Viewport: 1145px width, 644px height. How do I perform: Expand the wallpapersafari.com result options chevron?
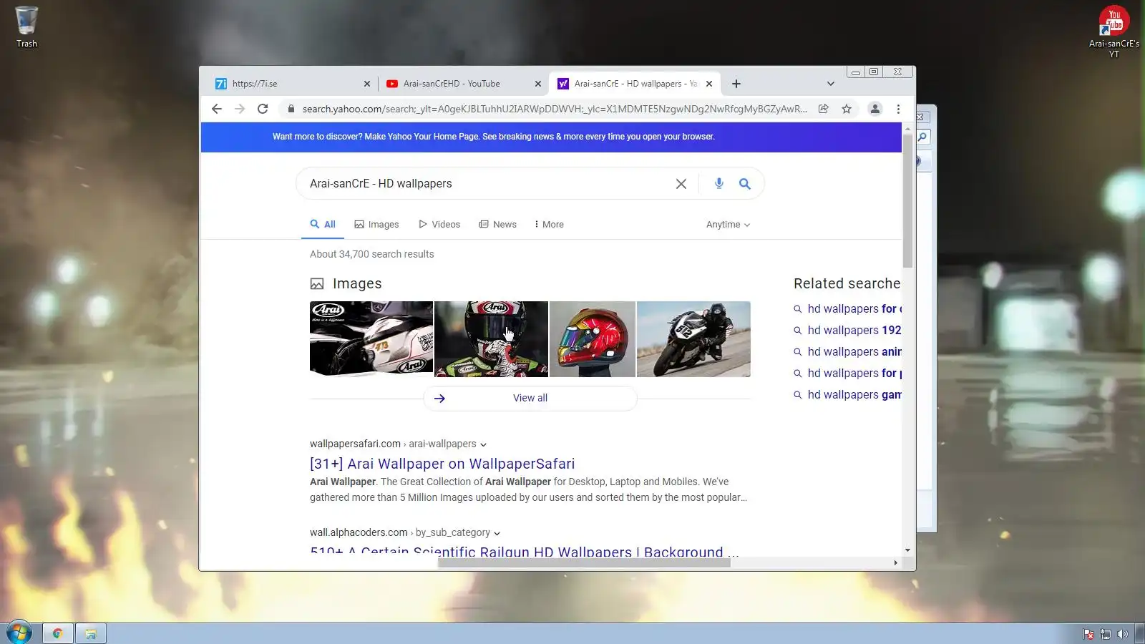tap(483, 444)
